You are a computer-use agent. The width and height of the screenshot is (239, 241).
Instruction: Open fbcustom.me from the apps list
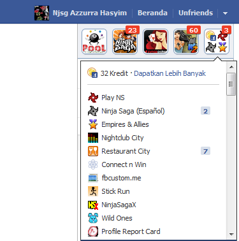(121, 178)
